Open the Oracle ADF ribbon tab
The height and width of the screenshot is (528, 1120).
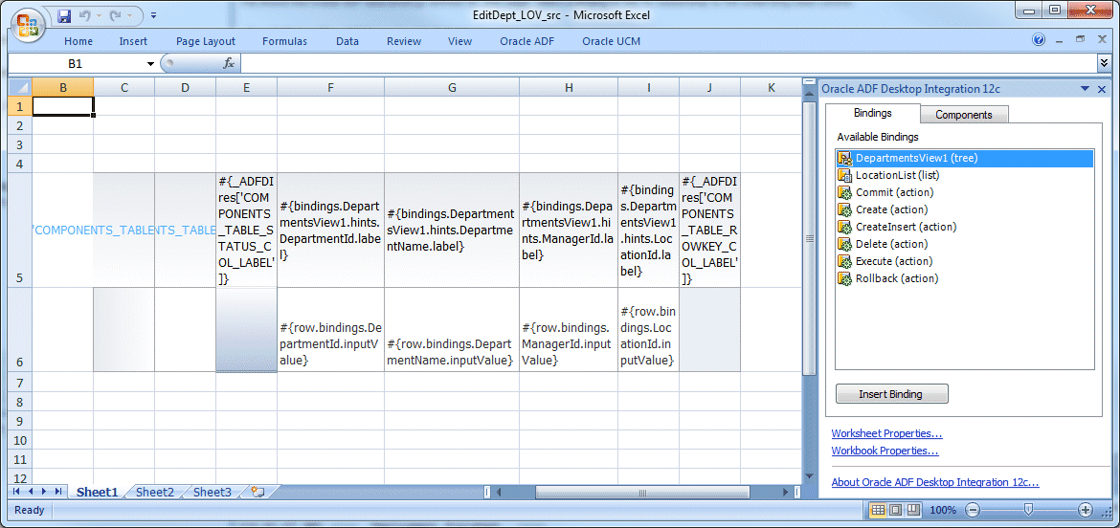pyautogui.click(x=526, y=41)
